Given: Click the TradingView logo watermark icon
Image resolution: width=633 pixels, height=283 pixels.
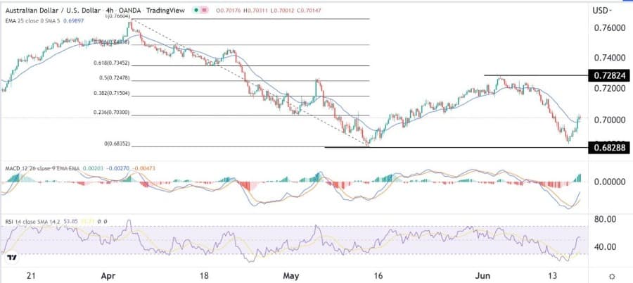Looking at the screenshot, I should pyautogui.click(x=13, y=258).
